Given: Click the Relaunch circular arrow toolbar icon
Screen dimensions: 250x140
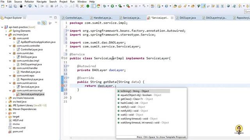Looking at the screenshot, I should [x=98, y=6].
